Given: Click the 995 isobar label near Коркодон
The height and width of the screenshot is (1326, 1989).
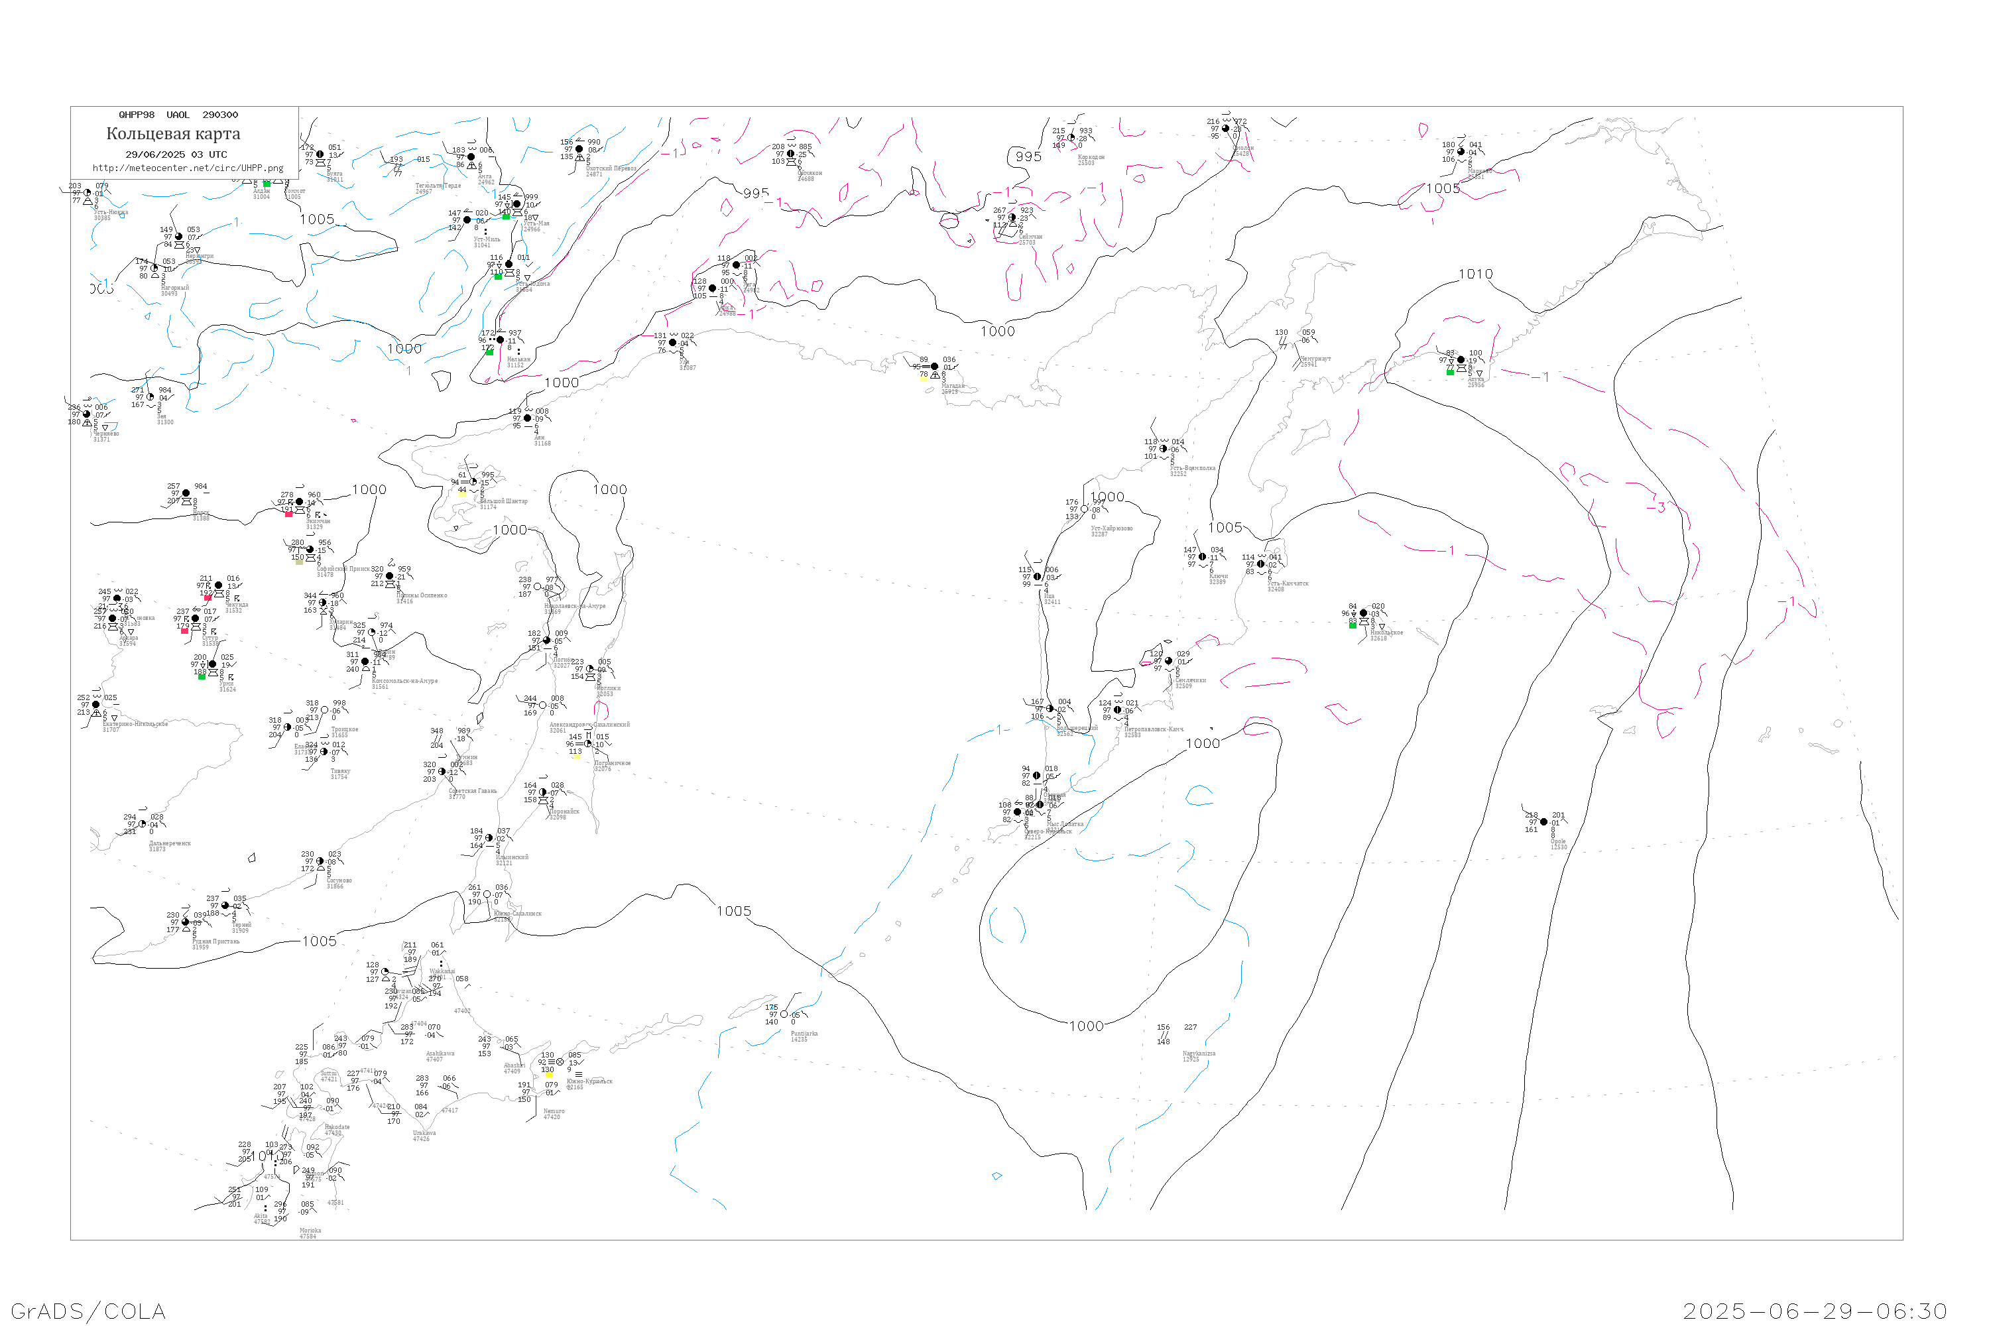Looking at the screenshot, I should point(1028,156).
